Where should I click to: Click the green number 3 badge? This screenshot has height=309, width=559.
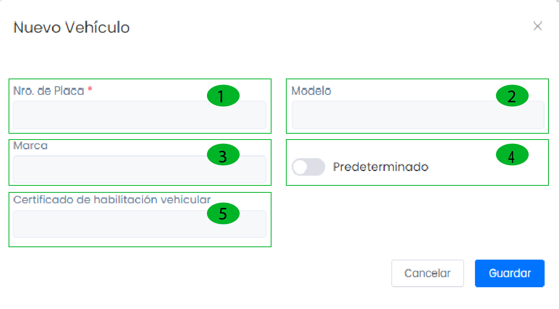(223, 156)
